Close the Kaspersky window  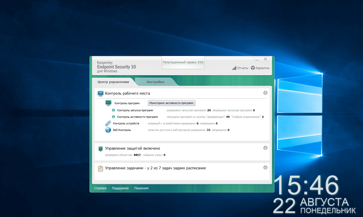(265, 59)
